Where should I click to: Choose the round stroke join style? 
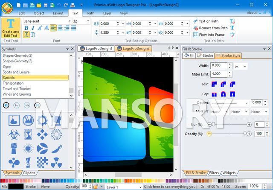[223, 85]
